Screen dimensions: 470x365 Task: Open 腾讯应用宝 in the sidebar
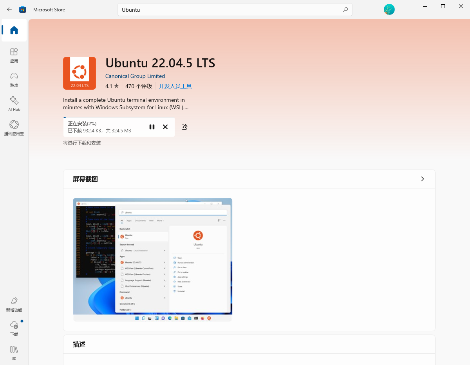click(x=14, y=128)
